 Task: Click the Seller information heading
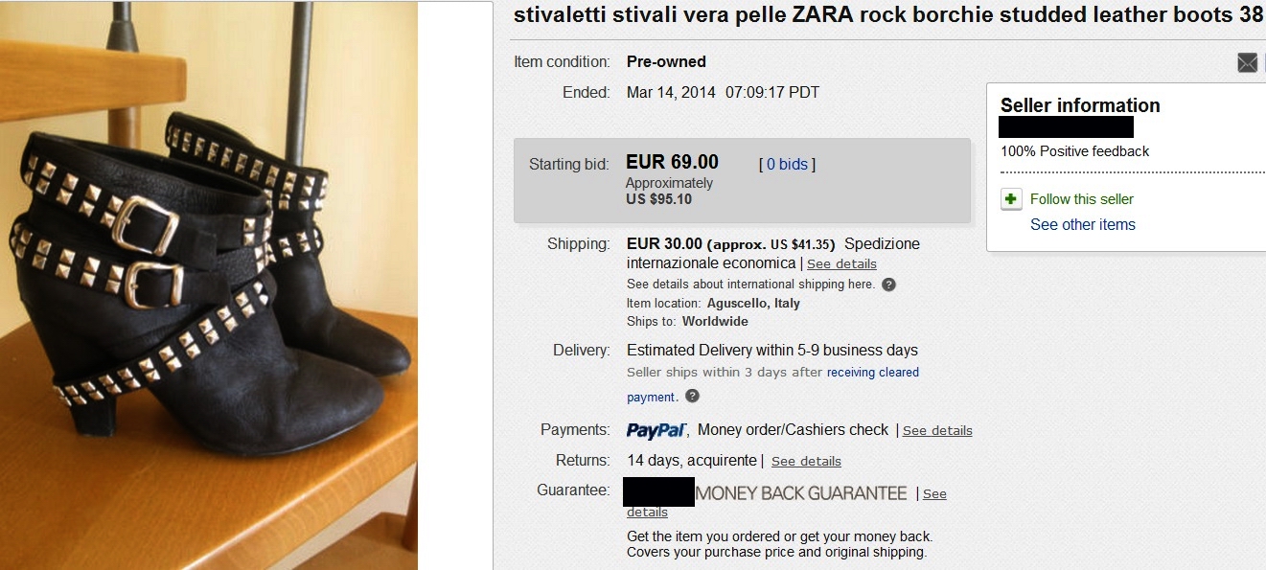tap(1080, 105)
